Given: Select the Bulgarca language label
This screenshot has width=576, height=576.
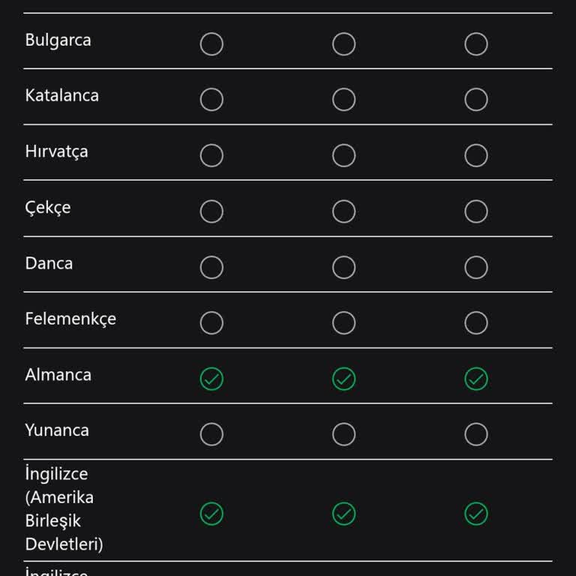Looking at the screenshot, I should 58,40.
